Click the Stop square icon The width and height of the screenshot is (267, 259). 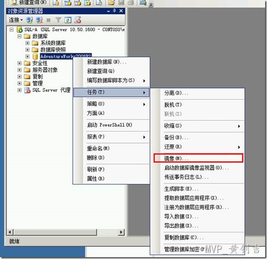[x=48, y=20]
